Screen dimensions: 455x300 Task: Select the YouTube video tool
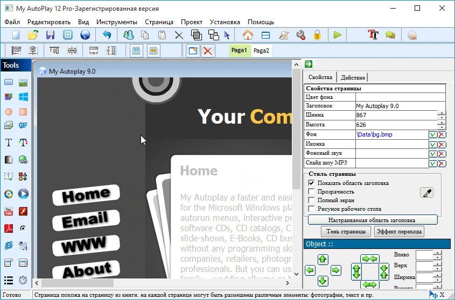(9, 211)
